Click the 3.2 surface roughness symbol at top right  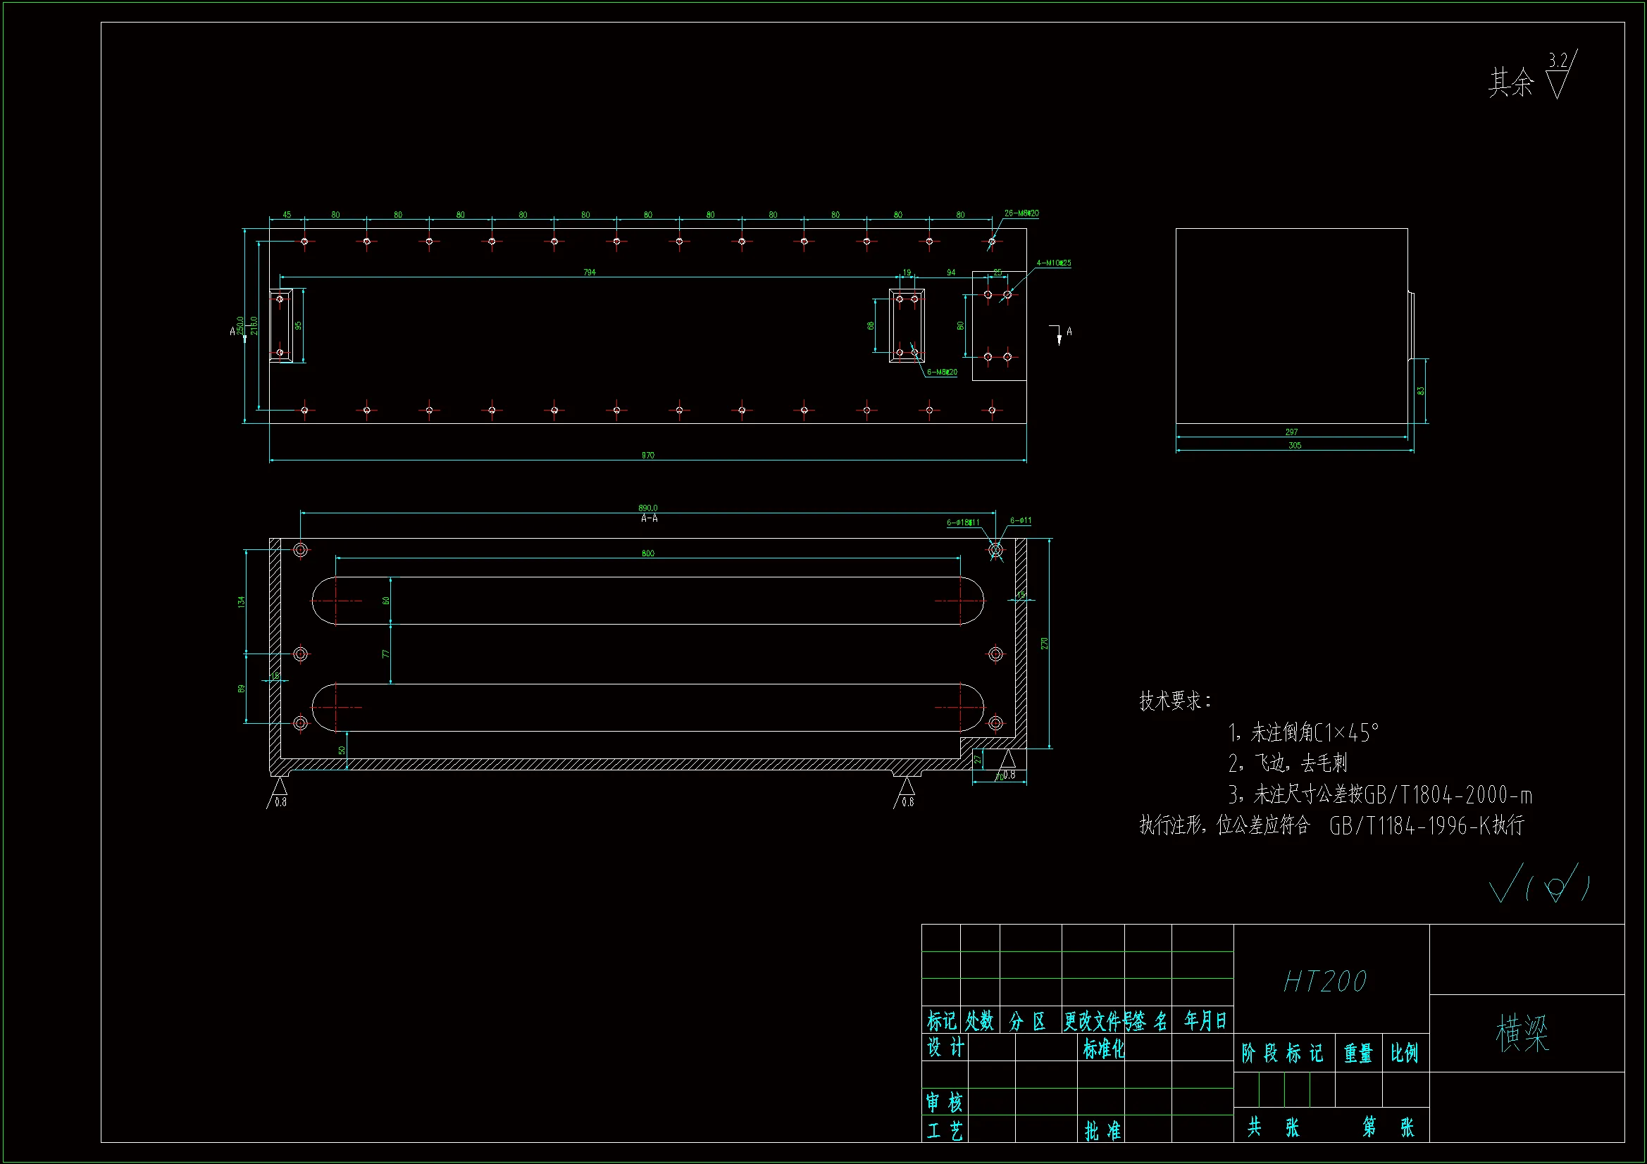click(x=1558, y=76)
